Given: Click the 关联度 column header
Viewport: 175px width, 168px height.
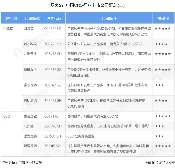Looking at the screenshot, I should (x=164, y=19).
